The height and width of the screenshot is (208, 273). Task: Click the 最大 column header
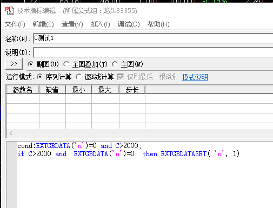pyautogui.click(x=105, y=90)
